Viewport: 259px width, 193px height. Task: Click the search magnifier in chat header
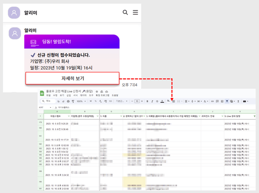[x=125, y=12]
